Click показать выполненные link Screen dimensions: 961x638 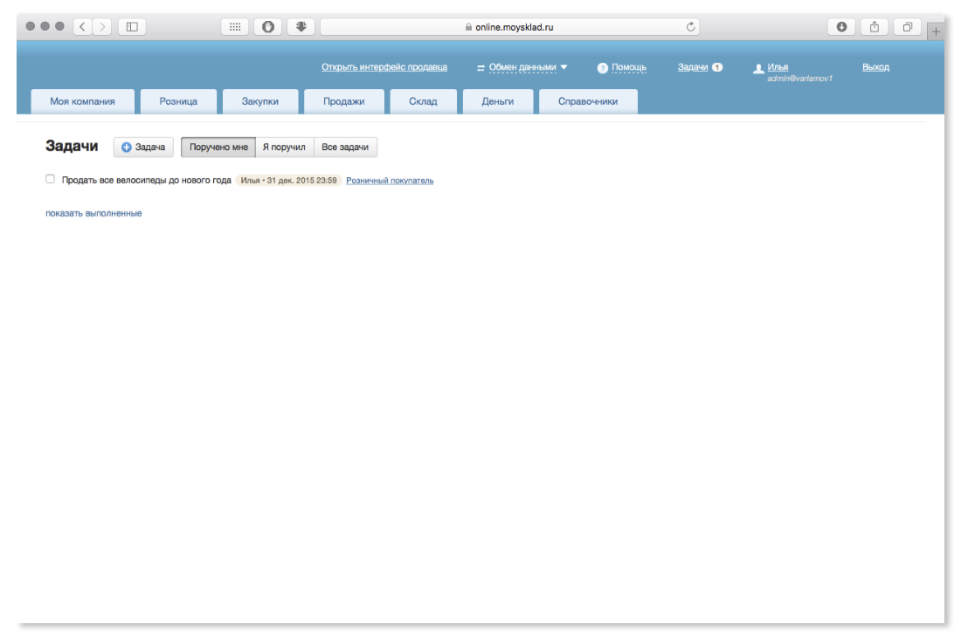coord(93,213)
